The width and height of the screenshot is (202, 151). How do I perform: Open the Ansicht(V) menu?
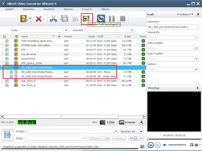(x=49, y=9)
